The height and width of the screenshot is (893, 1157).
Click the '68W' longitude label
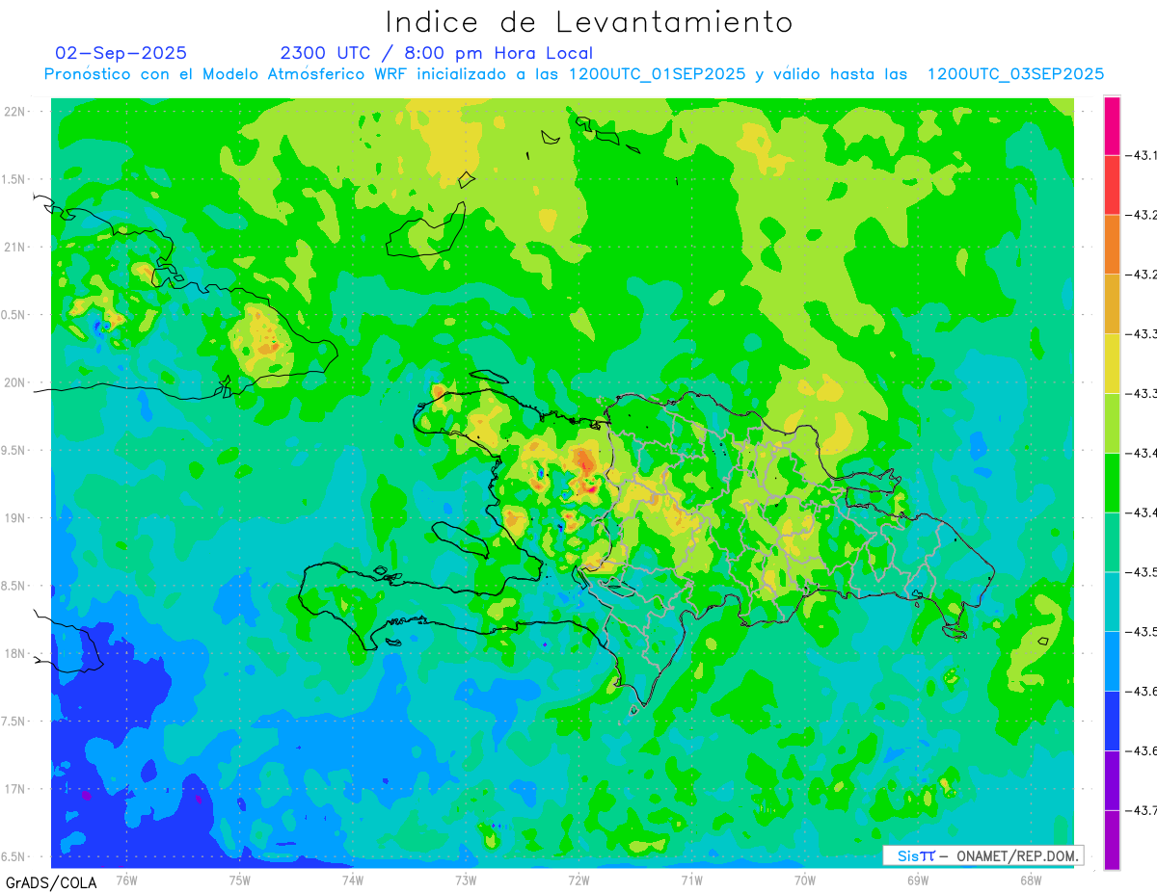tap(1031, 880)
